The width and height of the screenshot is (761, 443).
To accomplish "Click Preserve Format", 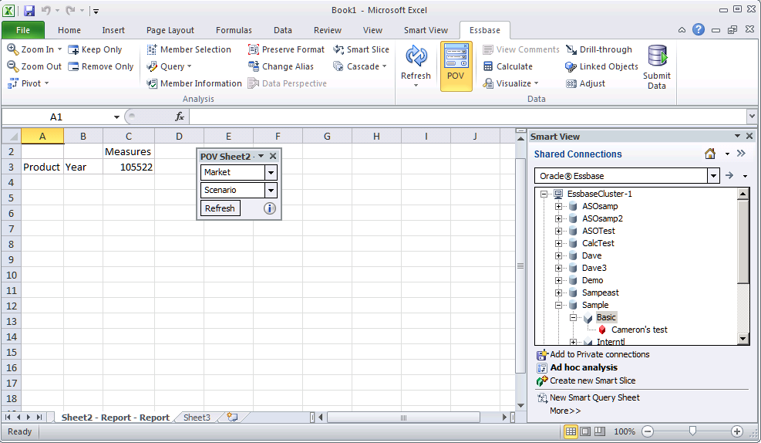I will coord(286,49).
